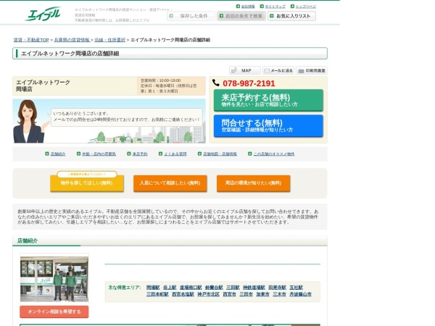
Task: Jump to 店舗紹介 anchor link
Action: (x=58, y=154)
